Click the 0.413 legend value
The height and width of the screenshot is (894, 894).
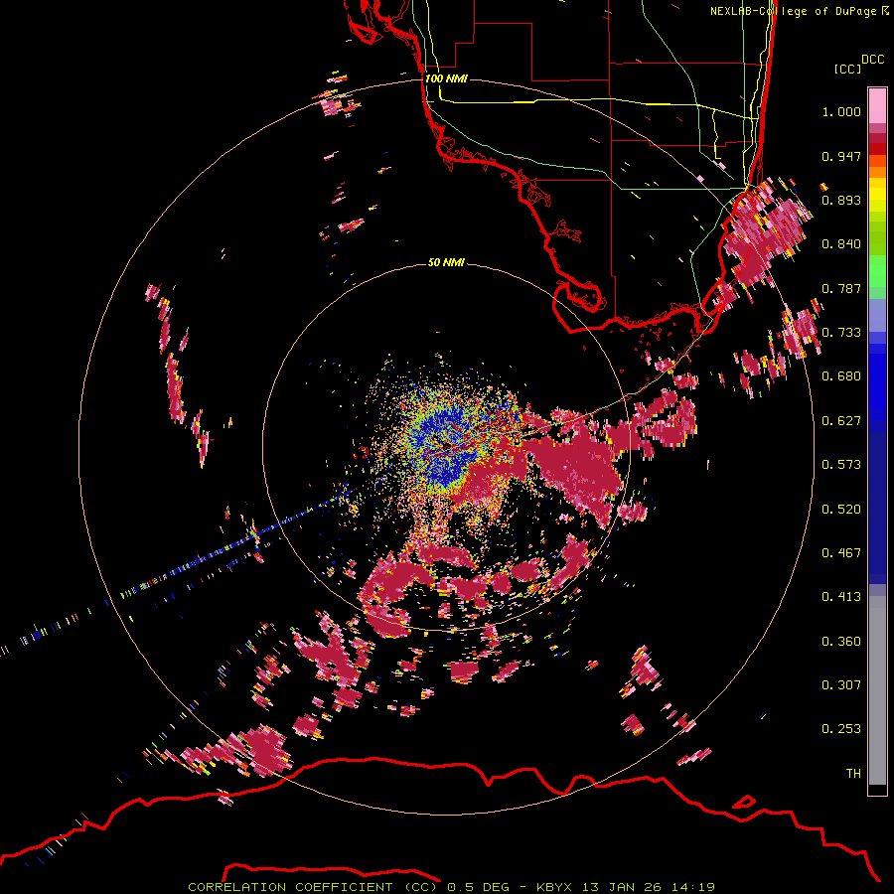point(841,597)
